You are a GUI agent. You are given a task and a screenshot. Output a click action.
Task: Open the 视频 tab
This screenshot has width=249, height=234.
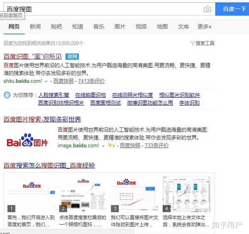coord(141,26)
